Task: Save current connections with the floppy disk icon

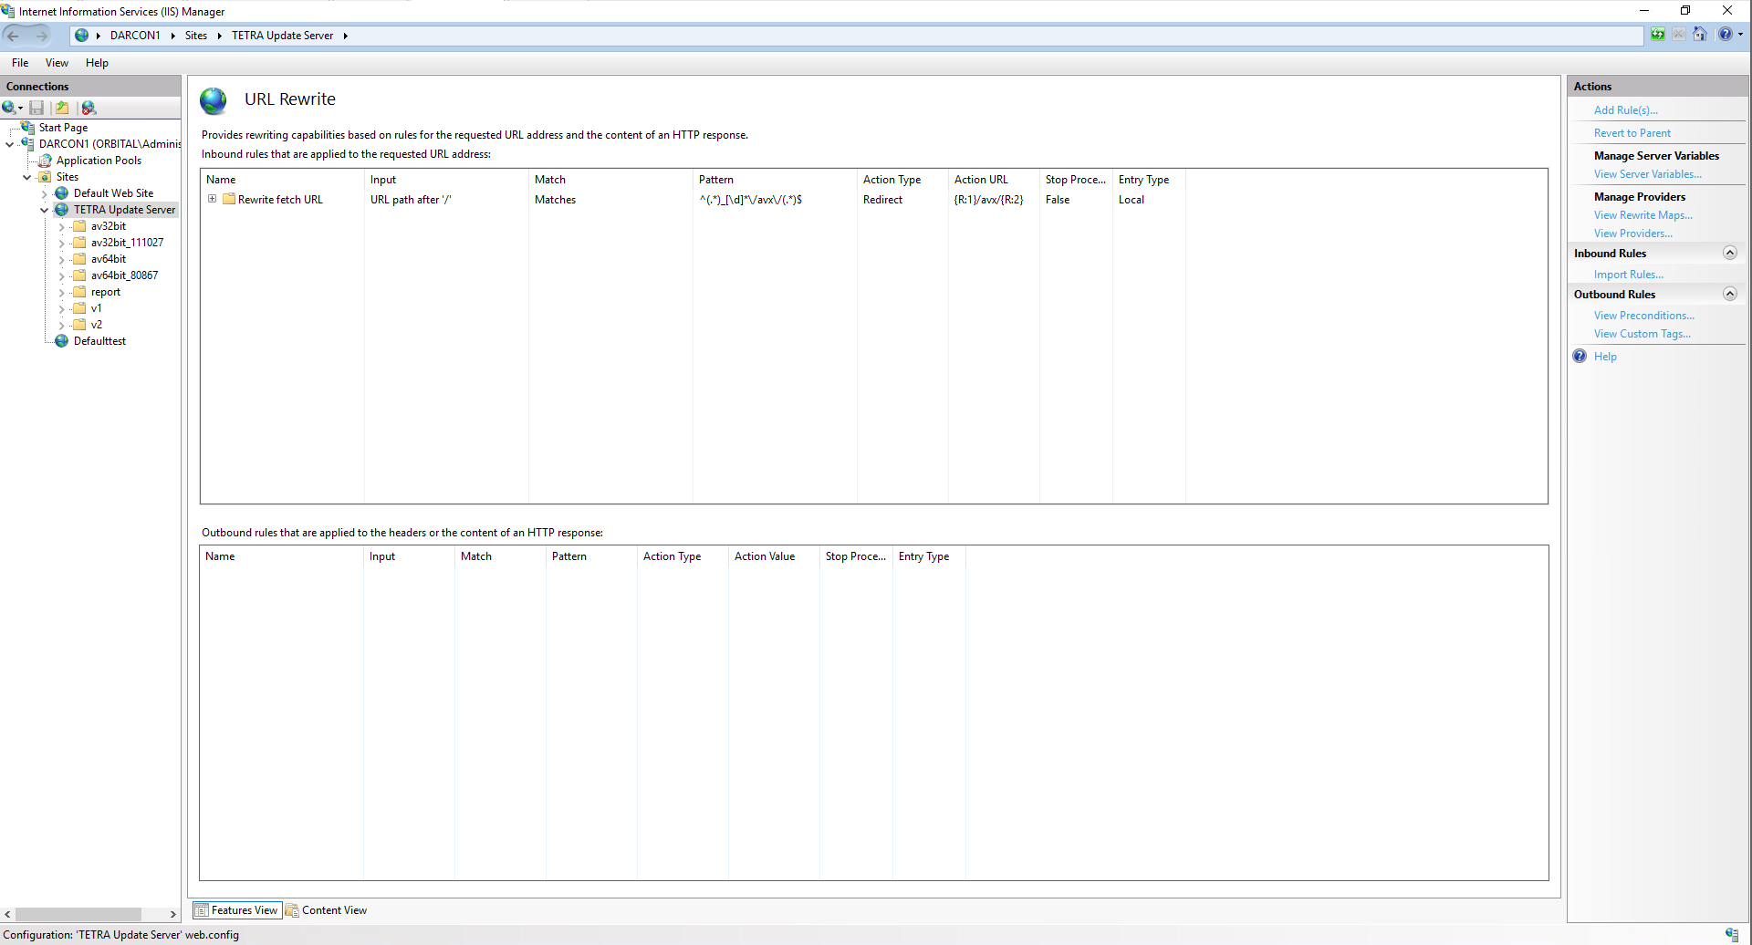Action: 36,108
